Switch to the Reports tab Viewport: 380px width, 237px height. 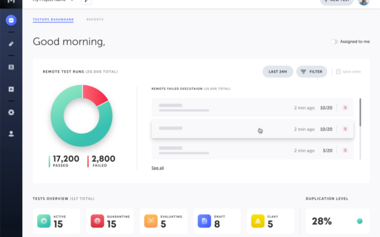[x=95, y=19]
